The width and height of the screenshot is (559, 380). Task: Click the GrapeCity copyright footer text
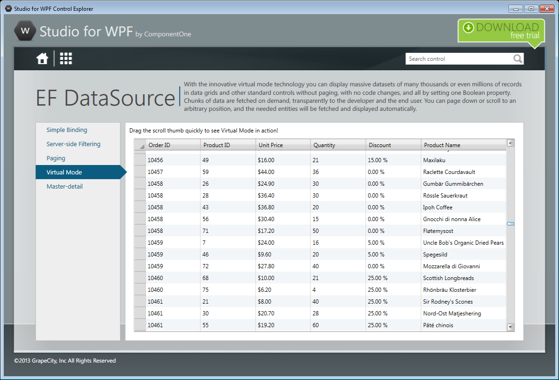click(x=65, y=360)
